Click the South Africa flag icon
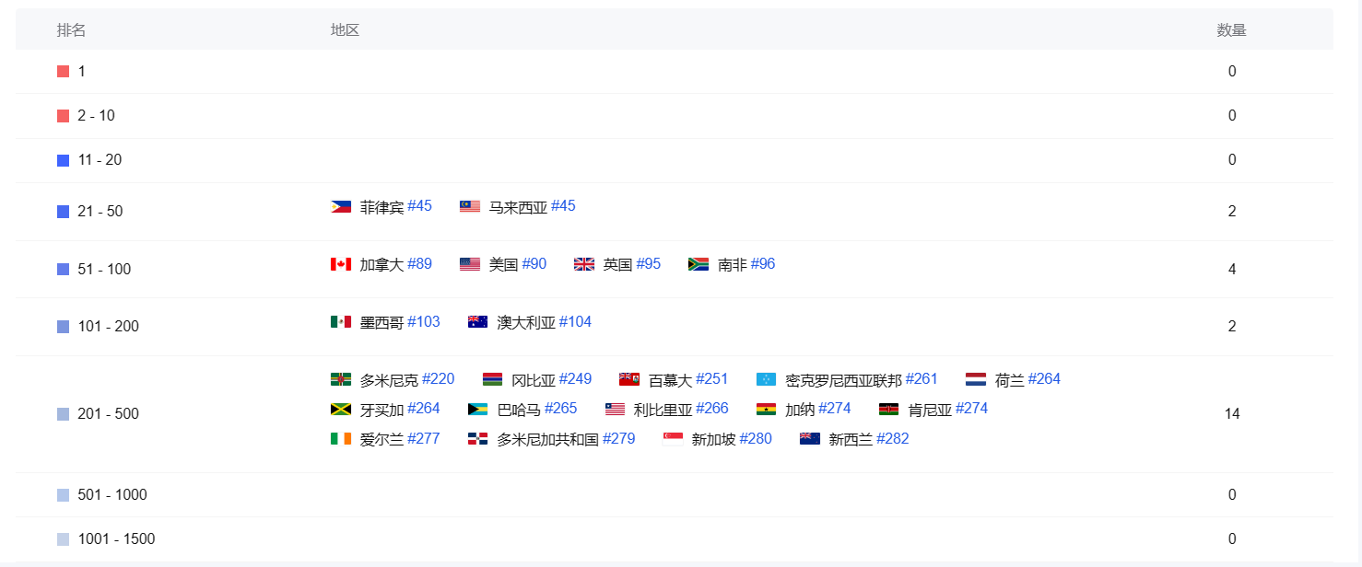The image size is (1362, 567). click(699, 265)
